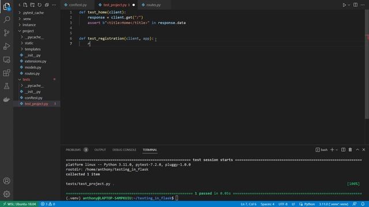The width and height of the screenshot is (369, 207).
Task: Split the editor right
Action: pyautogui.click(x=355, y=5)
